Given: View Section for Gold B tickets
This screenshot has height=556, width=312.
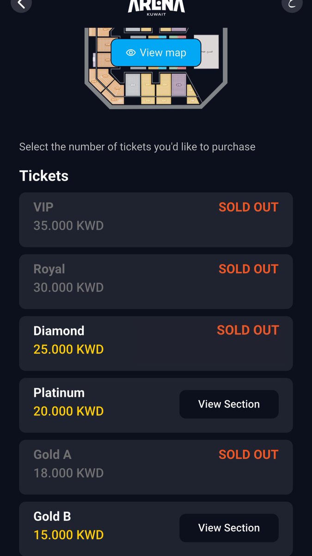Looking at the screenshot, I should (229, 528).
